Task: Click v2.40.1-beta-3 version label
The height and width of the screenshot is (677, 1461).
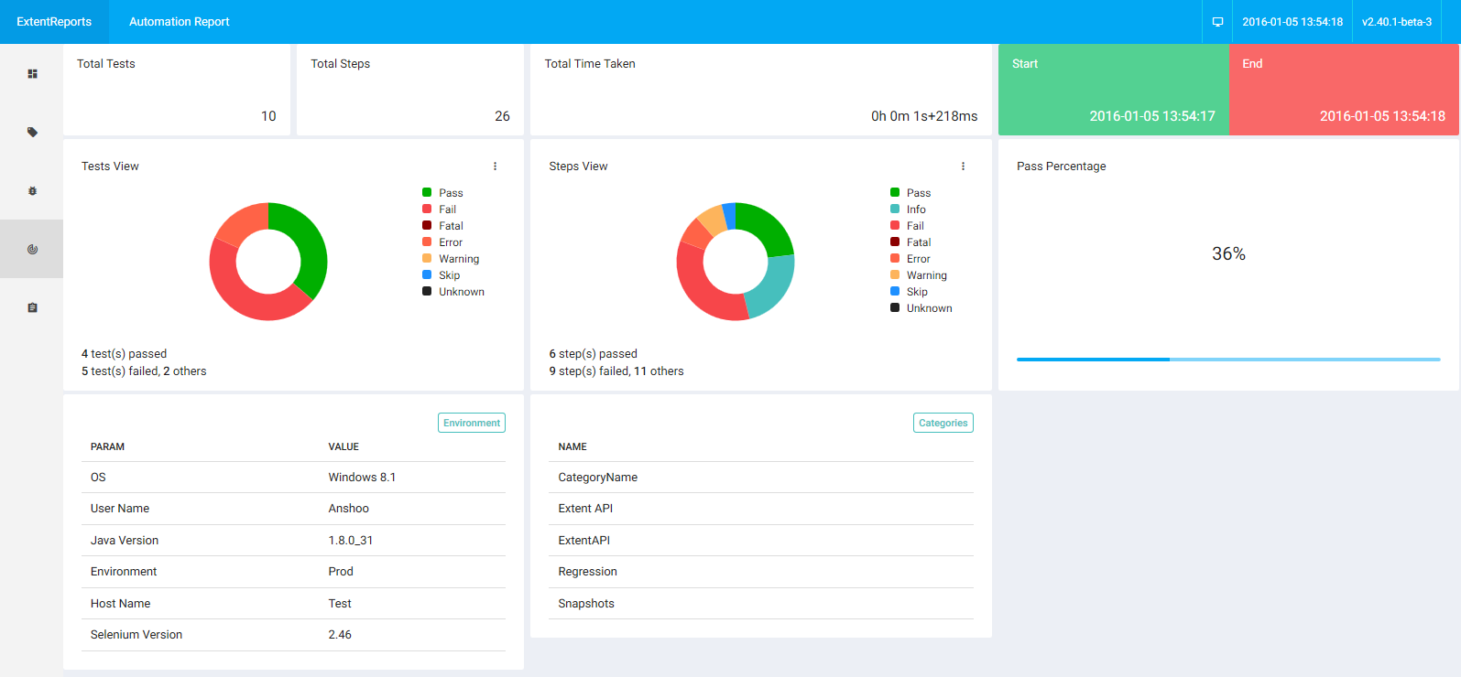Action: point(1396,22)
